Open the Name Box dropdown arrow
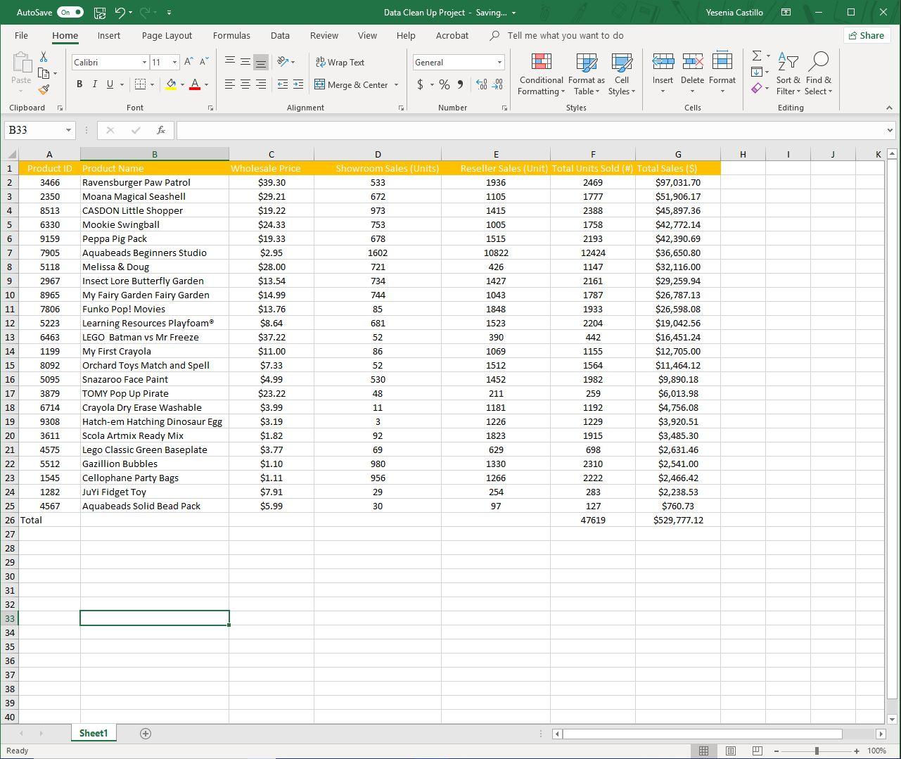This screenshot has height=759, width=901. tap(68, 130)
